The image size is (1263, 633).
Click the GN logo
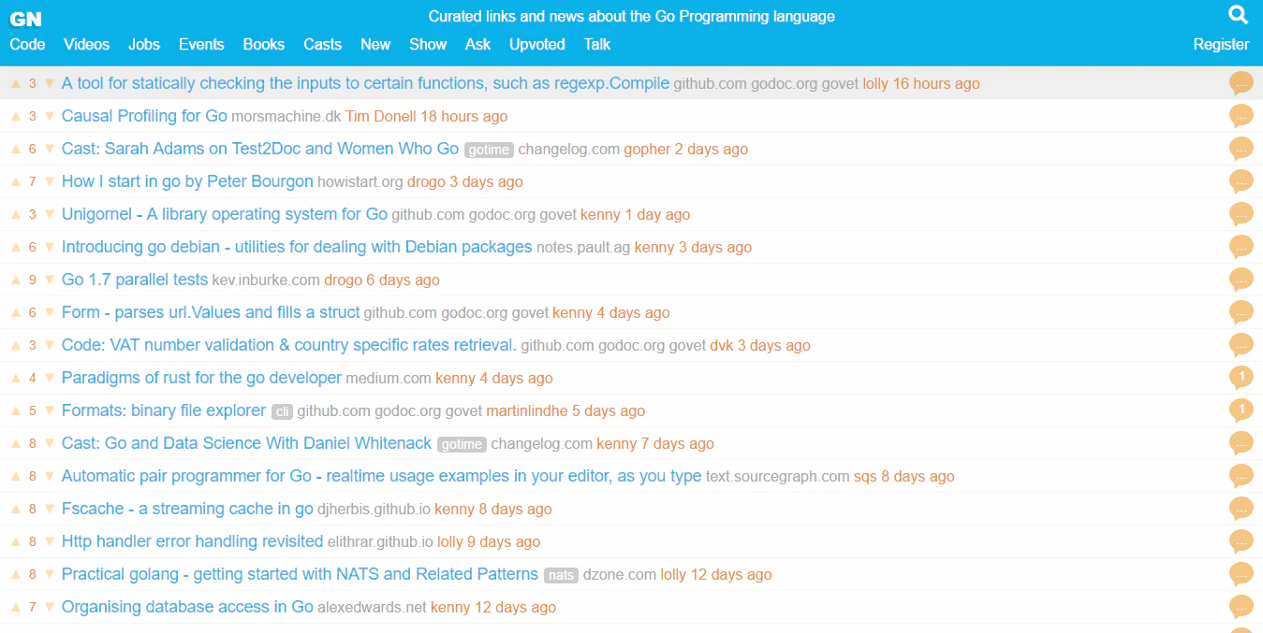click(25, 17)
